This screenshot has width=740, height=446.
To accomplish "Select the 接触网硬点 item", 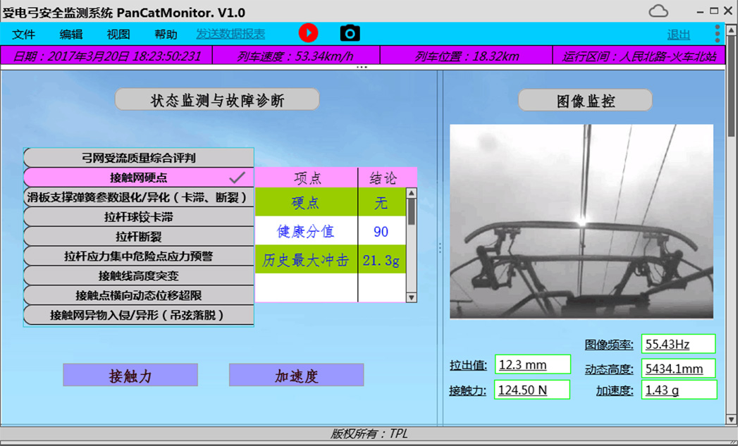I will 139,178.
